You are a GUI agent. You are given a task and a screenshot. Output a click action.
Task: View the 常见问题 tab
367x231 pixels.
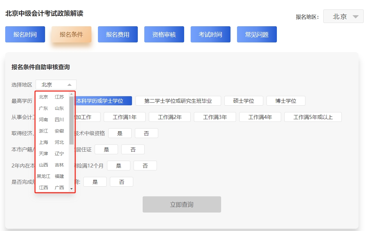(x=257, y=34)
